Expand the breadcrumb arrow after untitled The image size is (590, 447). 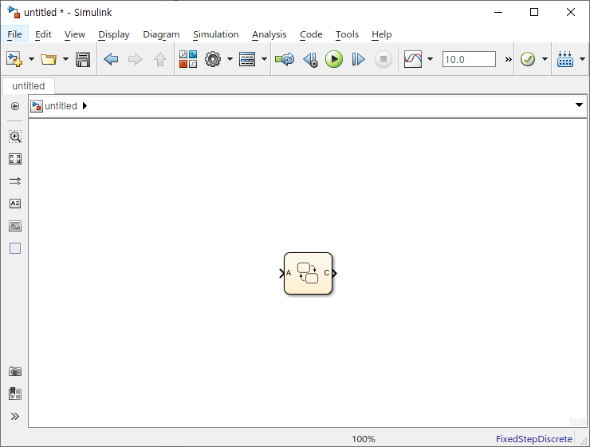coord(85,106)
